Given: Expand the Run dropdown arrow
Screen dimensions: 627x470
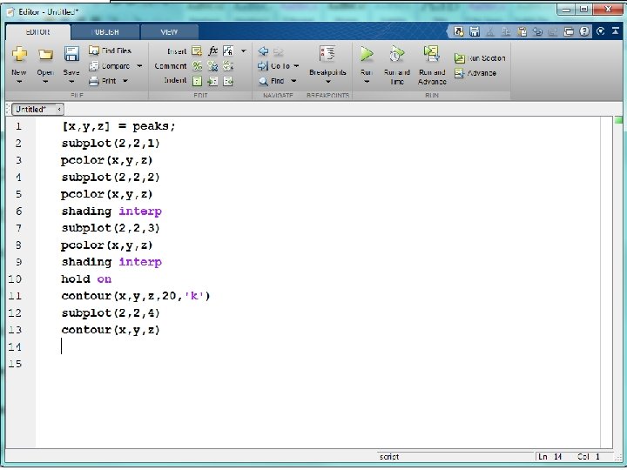Looking at the screenshot, I should coord(367,82).
